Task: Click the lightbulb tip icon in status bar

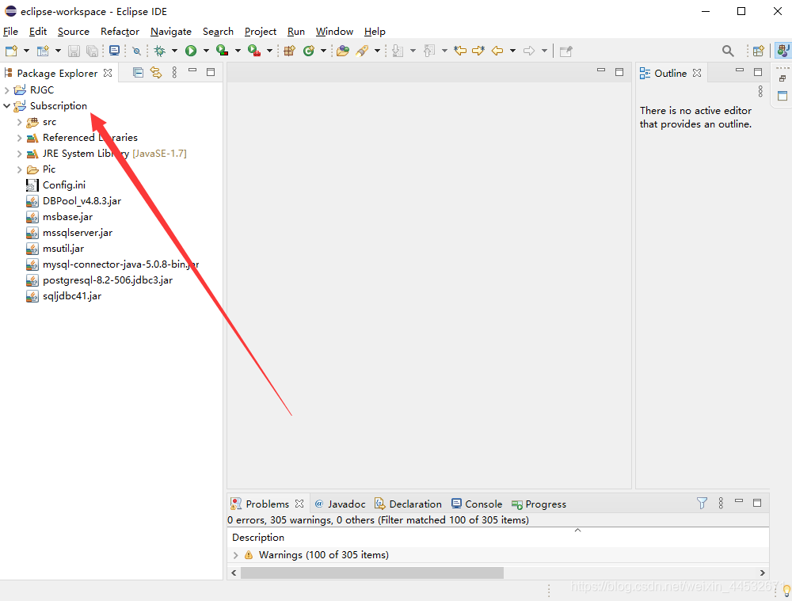Action: (x=786, y=589)
